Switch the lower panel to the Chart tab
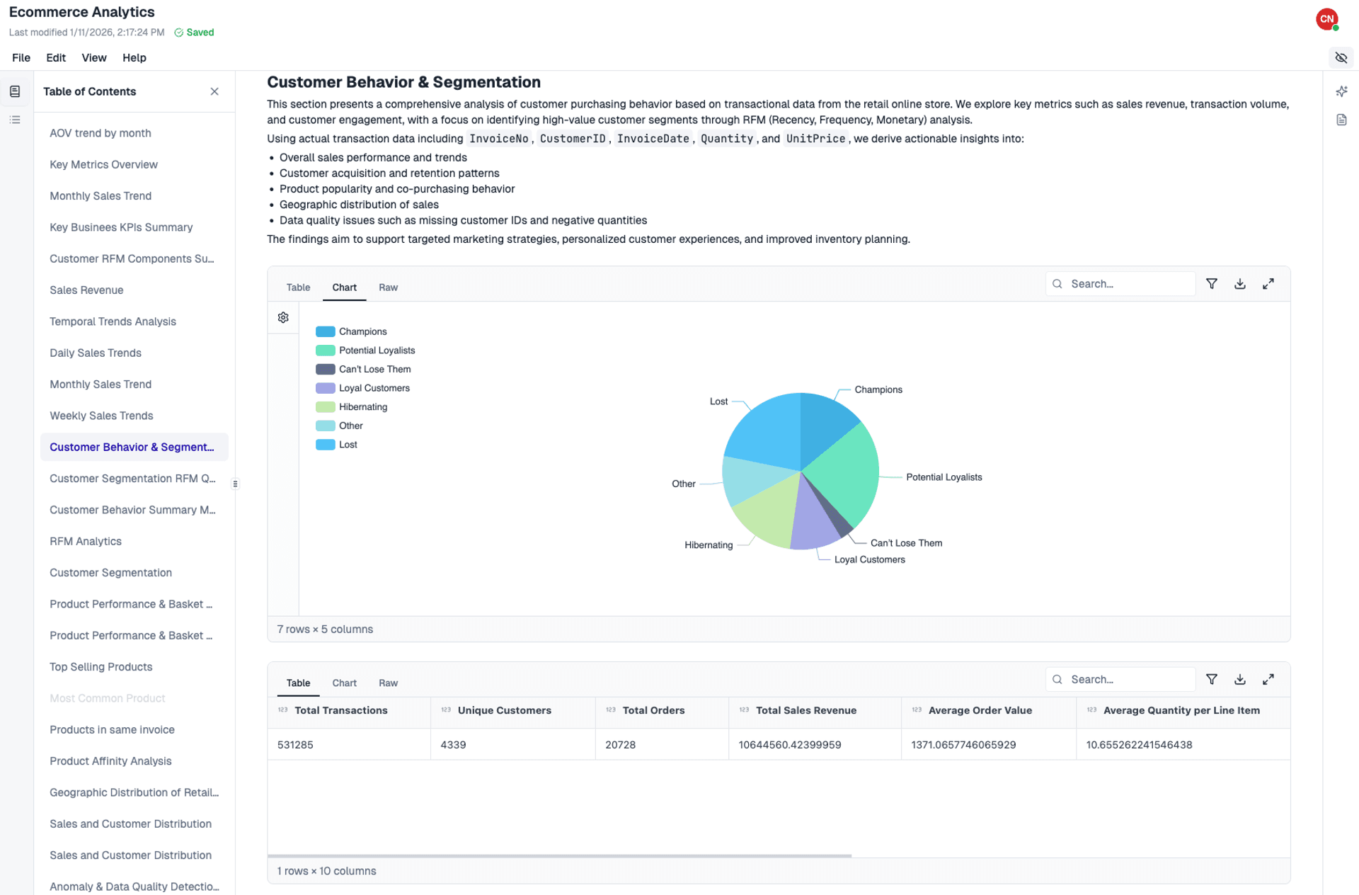 344,683
